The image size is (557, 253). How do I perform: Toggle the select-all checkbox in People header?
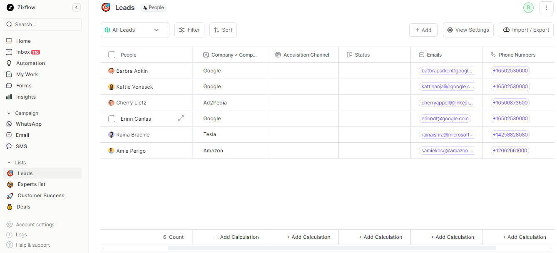pyautogui.click(x=112, y=55)
